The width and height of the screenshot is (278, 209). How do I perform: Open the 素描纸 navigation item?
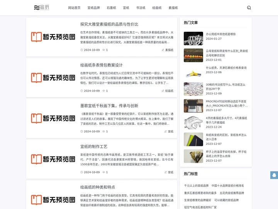pos(173,8)
